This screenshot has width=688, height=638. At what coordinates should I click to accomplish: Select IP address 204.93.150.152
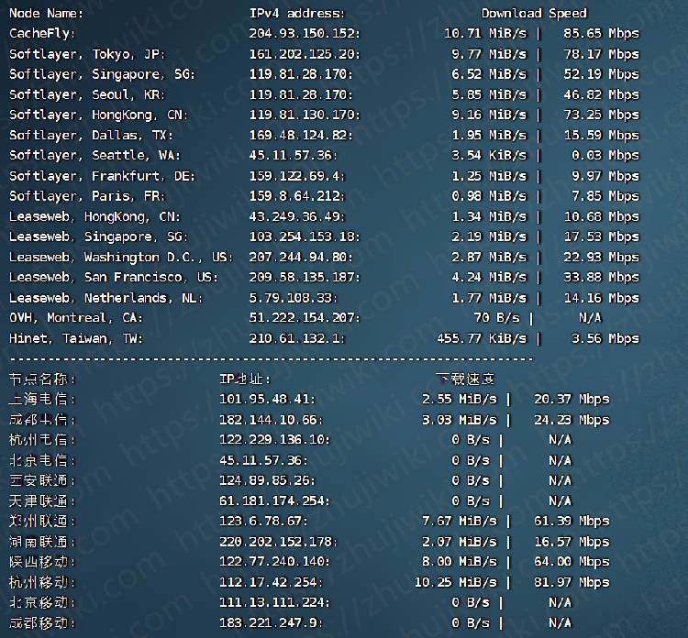(x=304, y=33)
